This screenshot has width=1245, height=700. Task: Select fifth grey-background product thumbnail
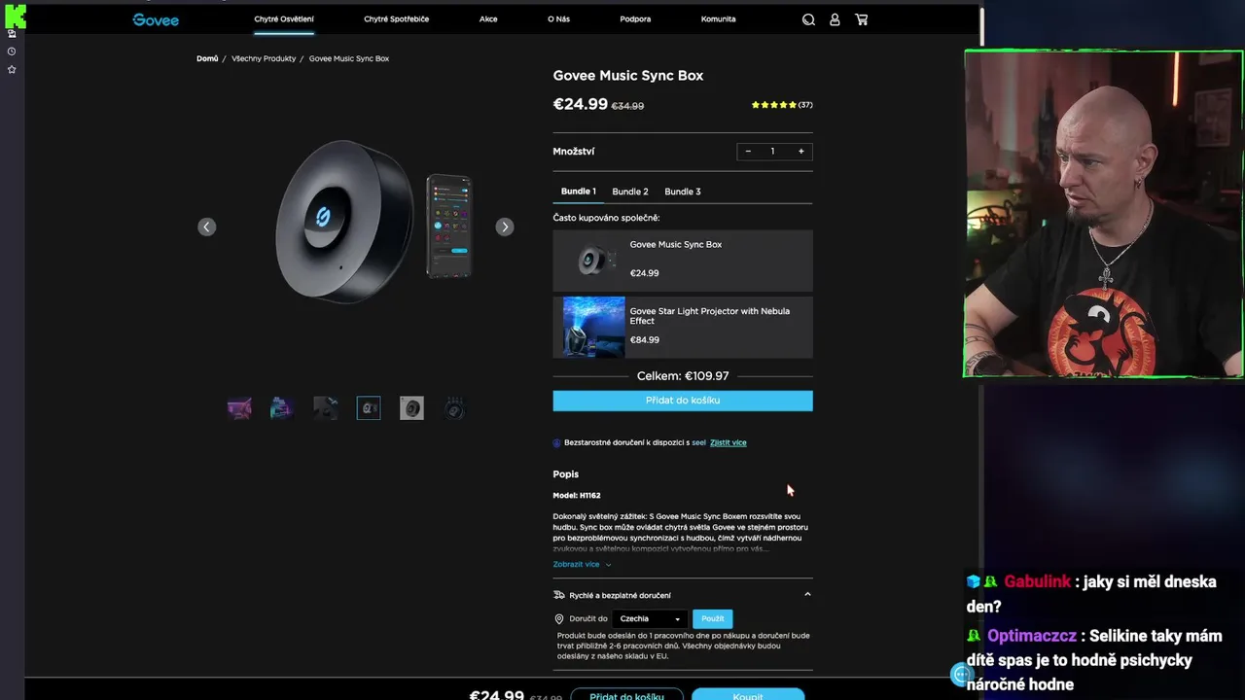tap(411, 408)
